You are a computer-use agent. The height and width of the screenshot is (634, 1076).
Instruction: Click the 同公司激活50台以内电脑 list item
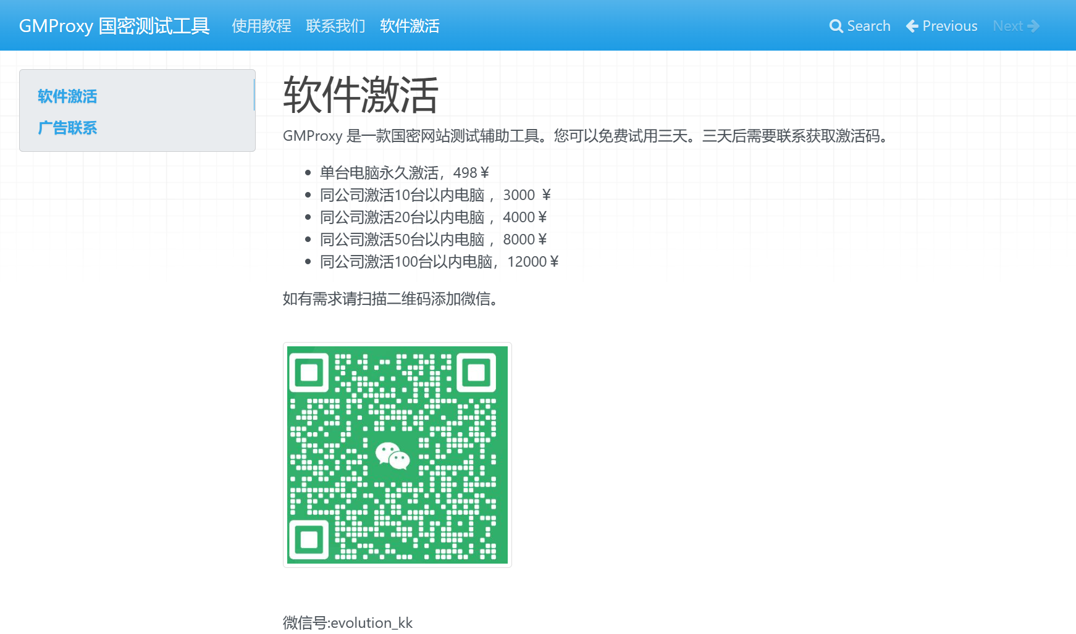pos(434,240)
